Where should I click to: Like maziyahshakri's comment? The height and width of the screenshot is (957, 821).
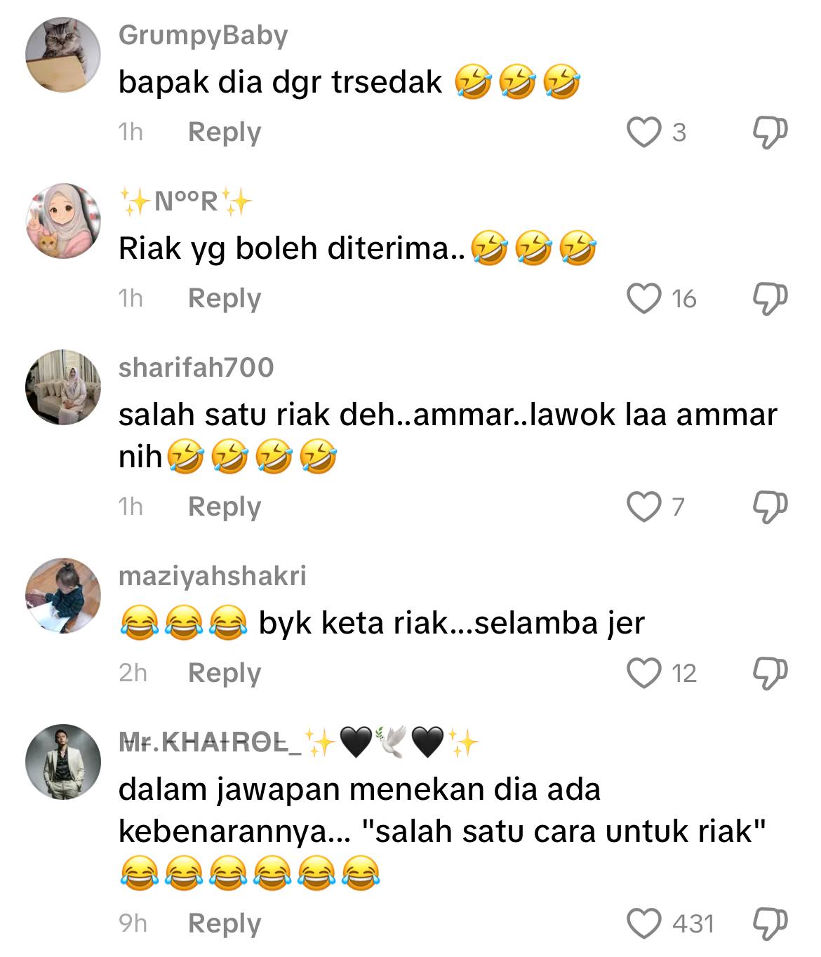pos(643,672)
